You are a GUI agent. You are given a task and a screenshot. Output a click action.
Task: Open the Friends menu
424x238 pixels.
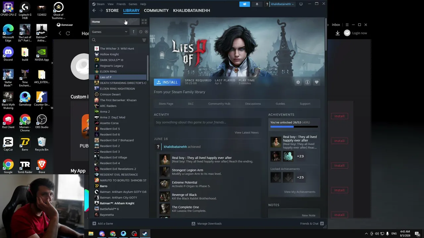click(x=121, y=4)
